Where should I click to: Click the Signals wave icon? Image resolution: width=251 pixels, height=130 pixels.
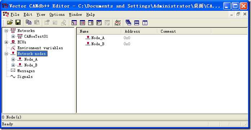point(13,76)
